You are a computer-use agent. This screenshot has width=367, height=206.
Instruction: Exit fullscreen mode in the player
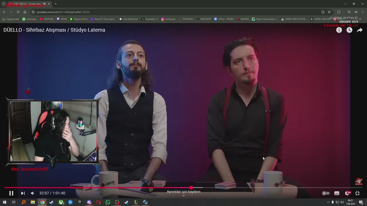pos(358,193)
